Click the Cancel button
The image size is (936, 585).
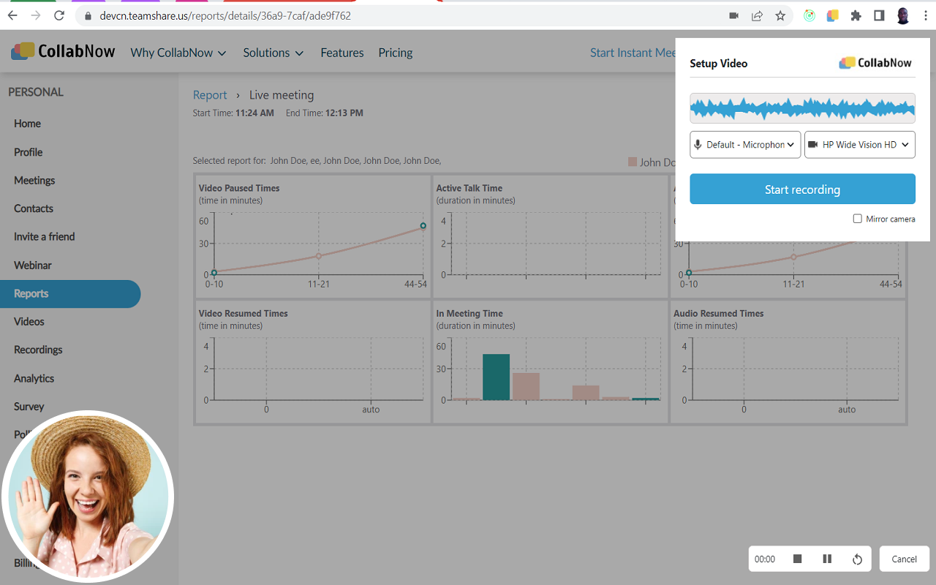pyautogui.click(x=904, y=559)
